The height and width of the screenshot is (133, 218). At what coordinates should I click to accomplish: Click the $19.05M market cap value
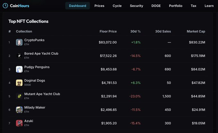click(x=198, y=123)
